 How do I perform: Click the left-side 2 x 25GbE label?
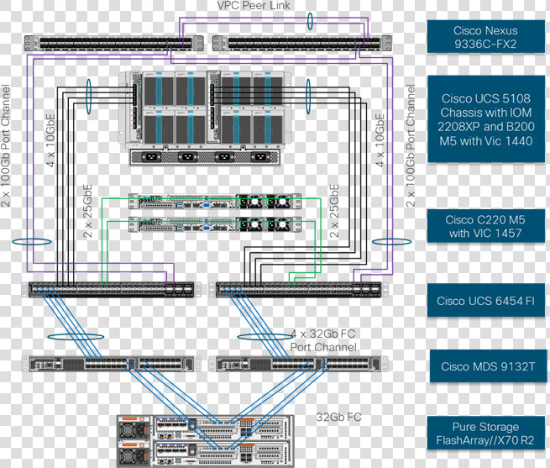87,212
